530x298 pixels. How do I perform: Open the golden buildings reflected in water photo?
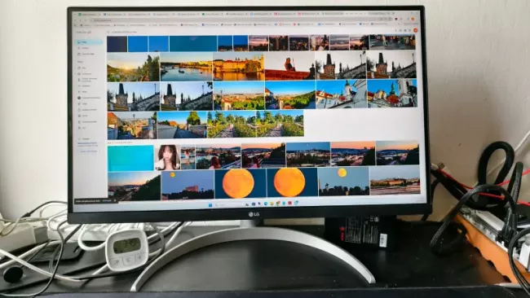coord(239,66)
